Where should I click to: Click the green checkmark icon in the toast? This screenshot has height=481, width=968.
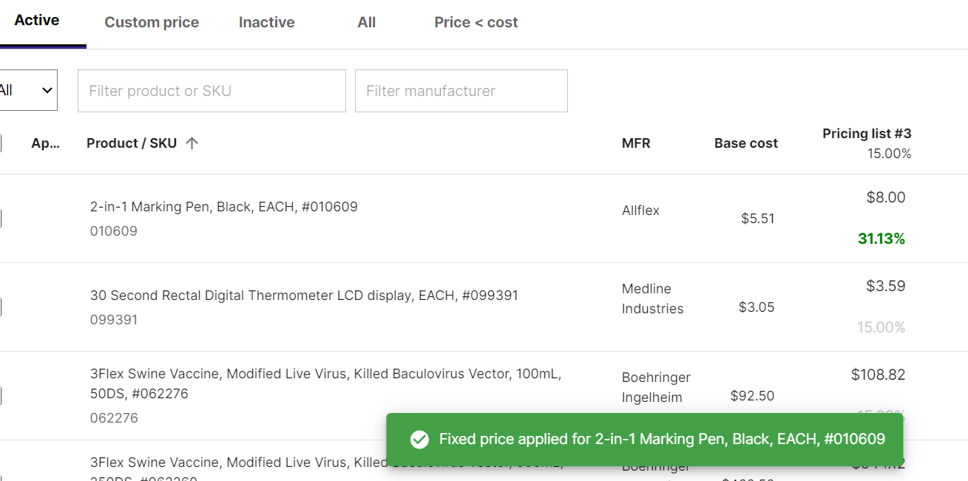(x=419, y=439)
